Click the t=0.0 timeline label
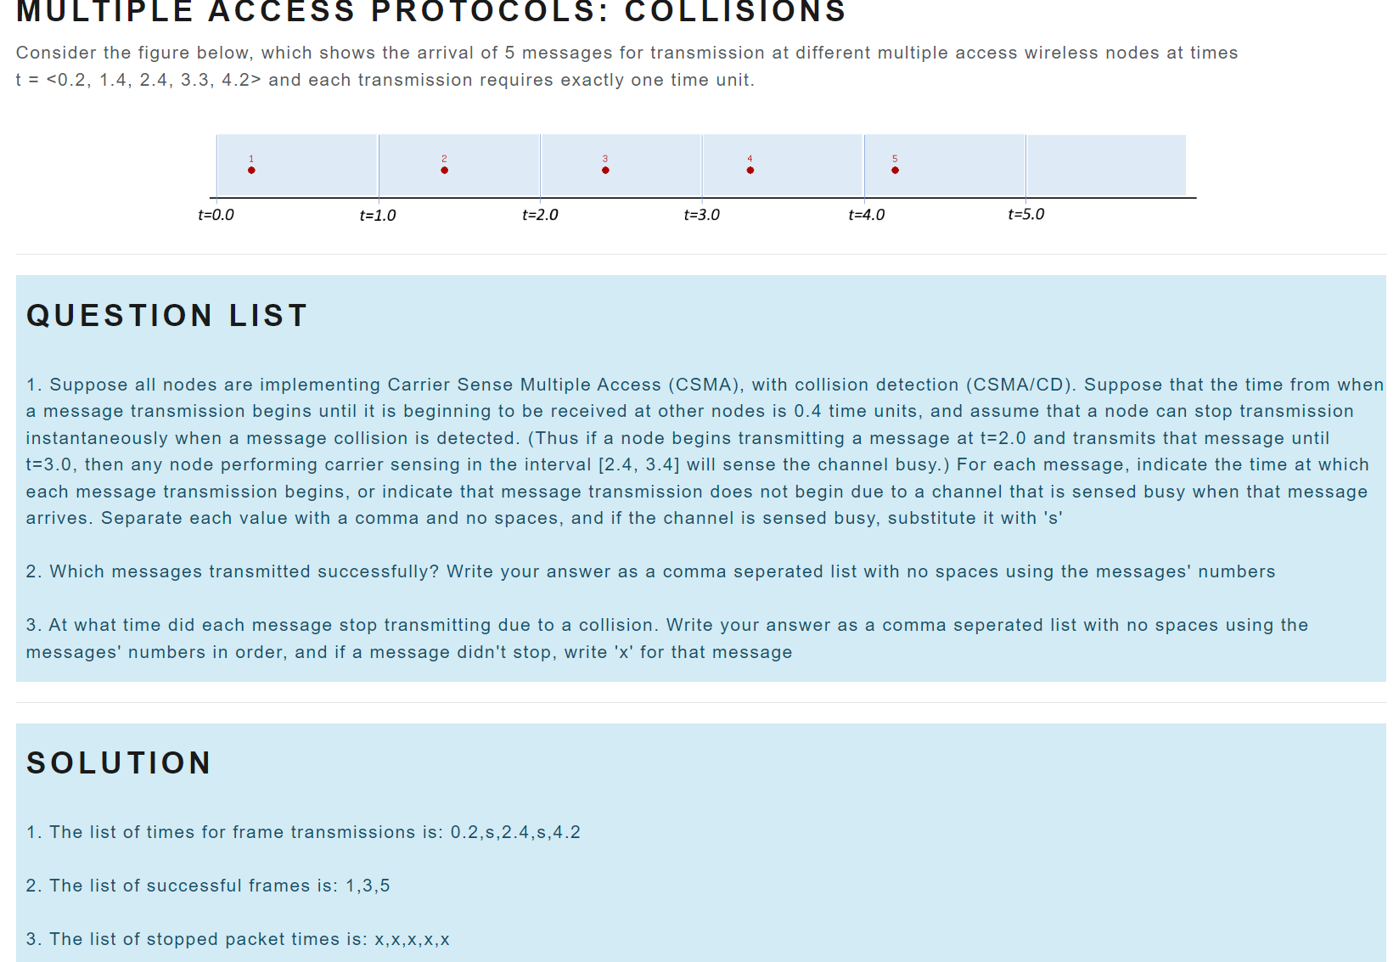This screenshot has width=1399, height=962. [215, 215]
